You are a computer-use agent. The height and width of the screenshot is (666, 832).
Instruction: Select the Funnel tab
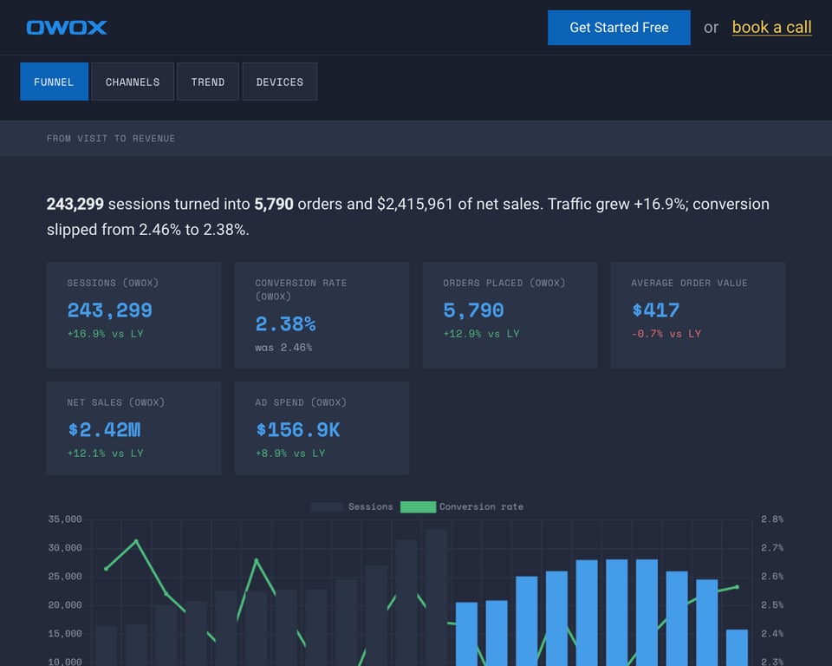tap(54, 82)
